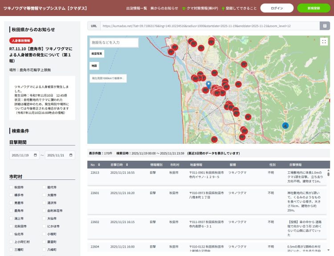Check the 秋田市 municipality checkbox
Viewport: 334px width, 256px height.
[12, 187]
